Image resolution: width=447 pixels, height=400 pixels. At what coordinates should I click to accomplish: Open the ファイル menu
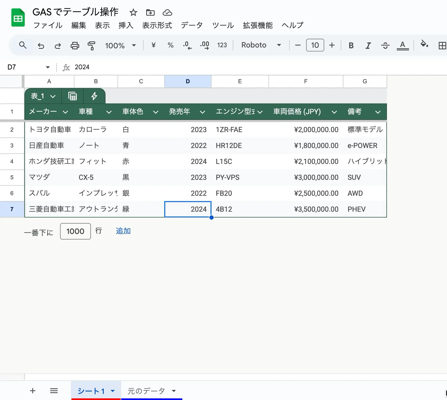(48, 25)
